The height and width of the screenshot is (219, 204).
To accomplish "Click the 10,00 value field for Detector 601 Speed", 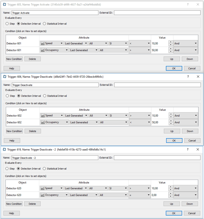I will point(160,43).
